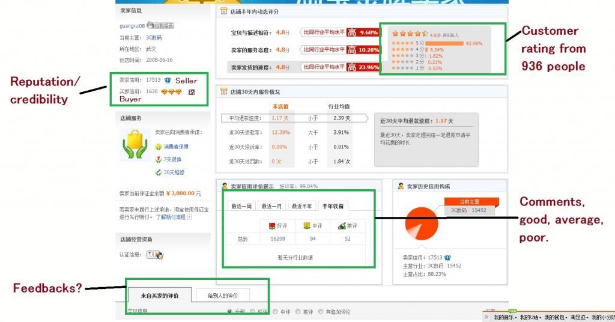Click the 12.39% refund rate value

(281, 133)
